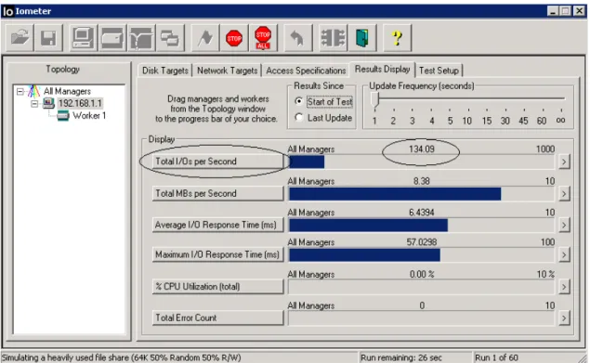Select Start of Test radio button
The image size is (590, 363).
299,101
